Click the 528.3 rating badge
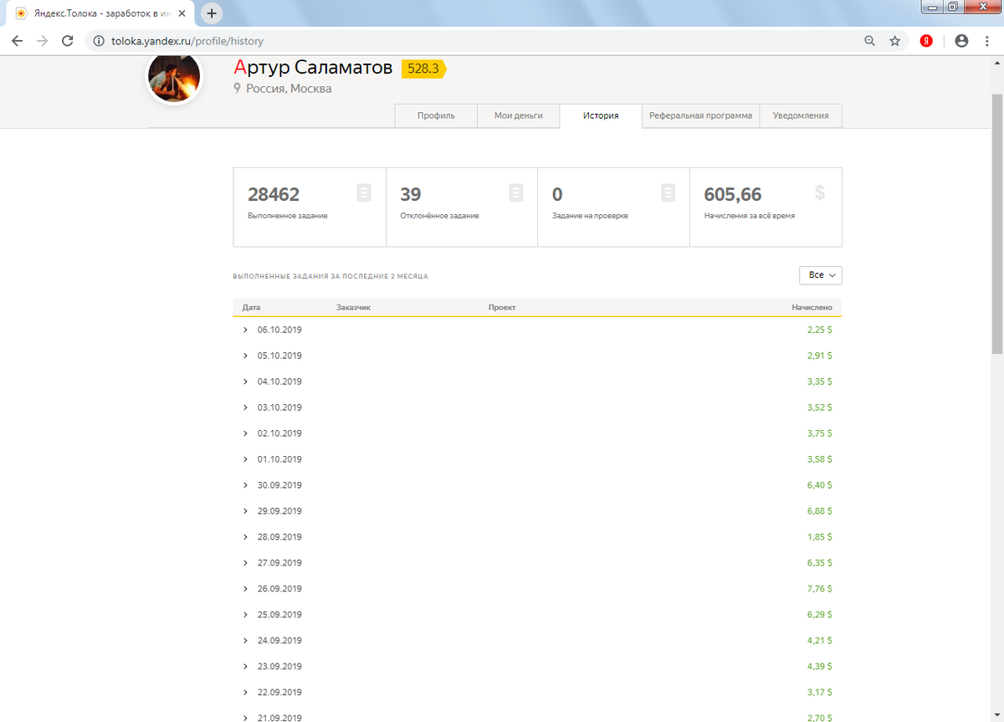 point(424,69)
